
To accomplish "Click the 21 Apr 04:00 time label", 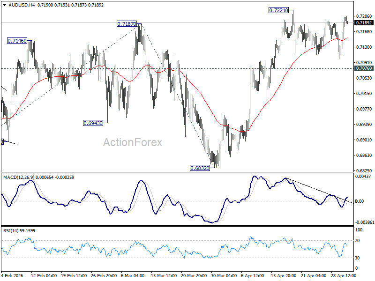I will (x=314, y=276).
